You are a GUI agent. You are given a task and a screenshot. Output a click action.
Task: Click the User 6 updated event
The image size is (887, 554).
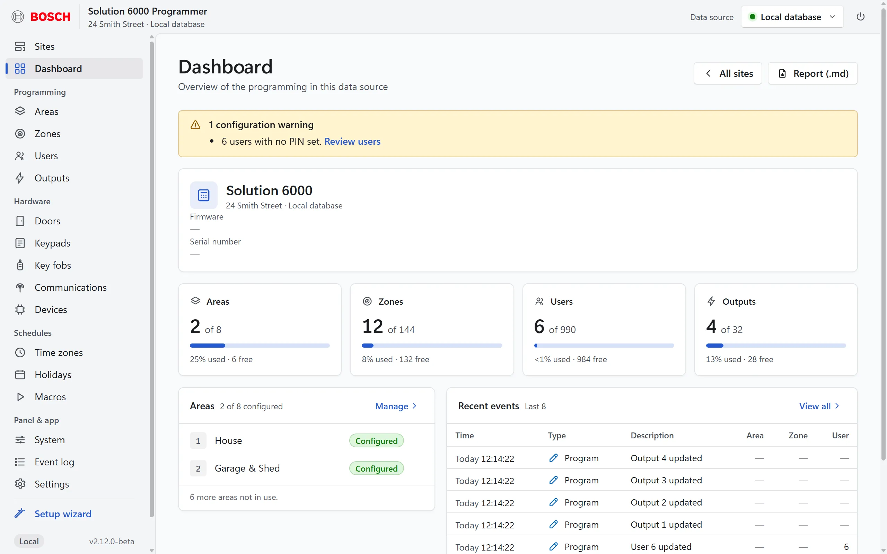[651, 547]
